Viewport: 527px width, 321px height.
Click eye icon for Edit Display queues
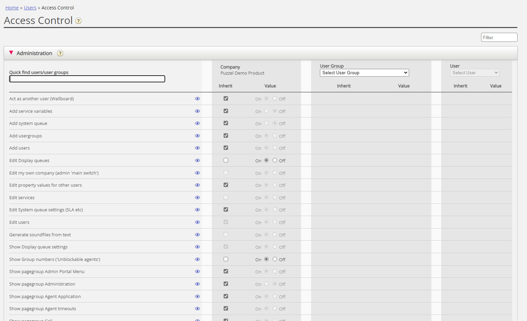[x=197, y=161]
